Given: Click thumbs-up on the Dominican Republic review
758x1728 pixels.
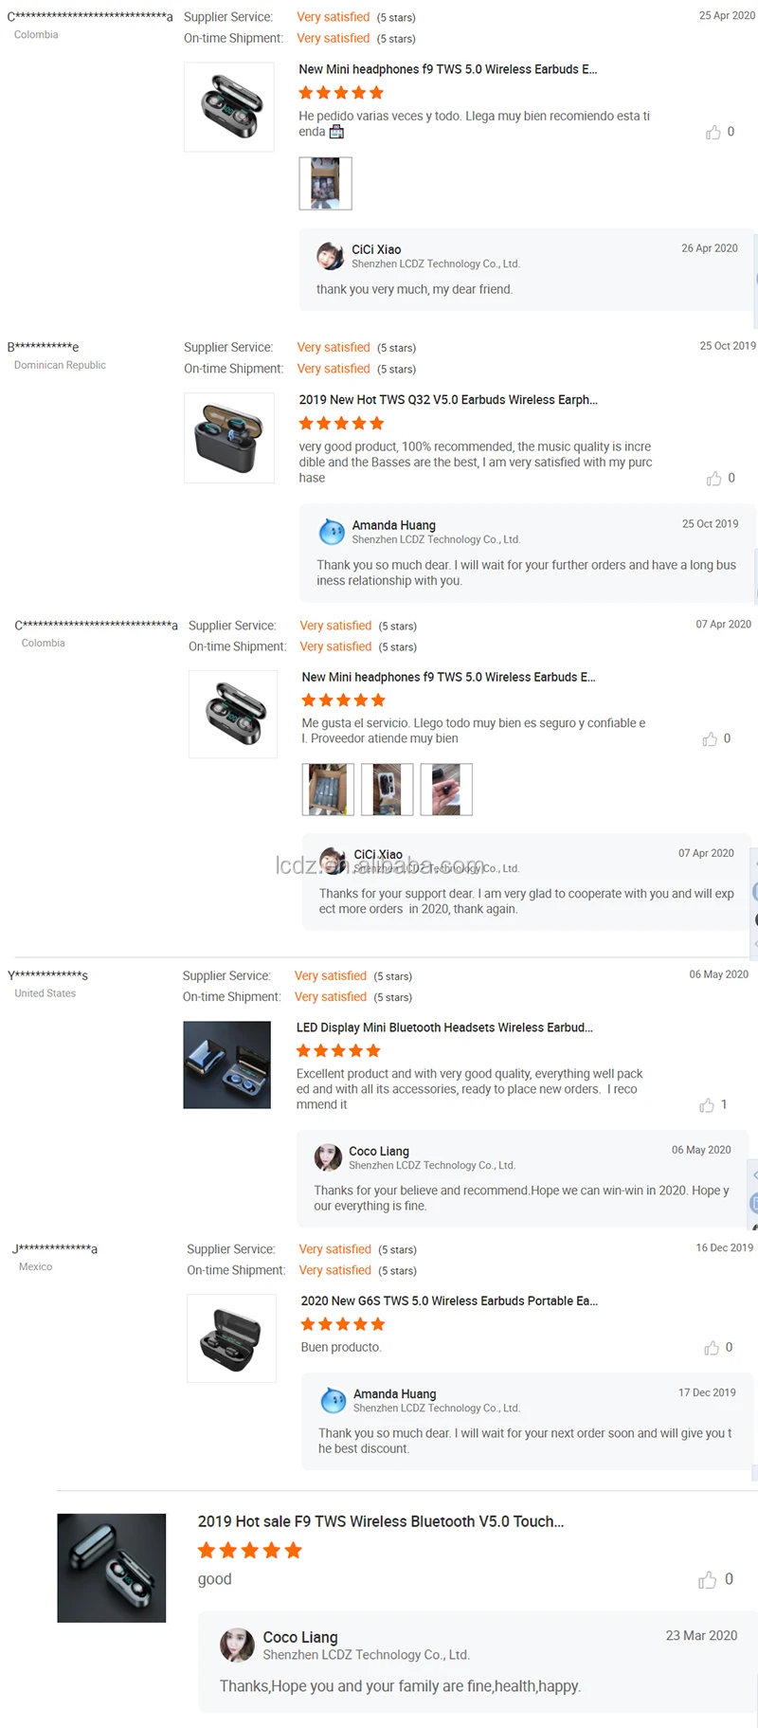Looking at the screenshot, I should coord(713,479).
